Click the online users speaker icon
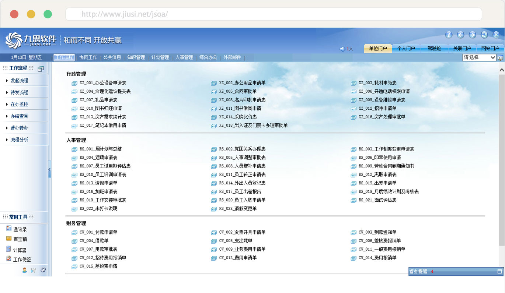The image size is (505, 293). click(x=342, y=49)
